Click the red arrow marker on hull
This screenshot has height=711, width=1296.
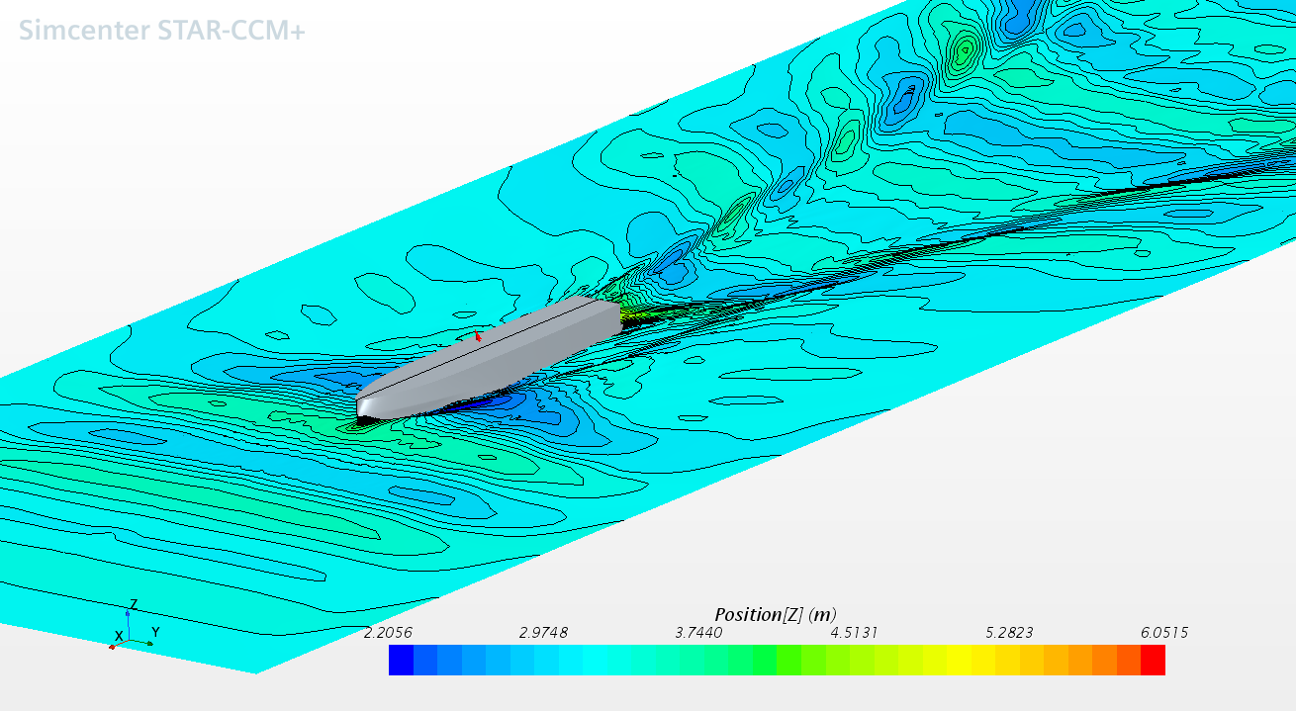(x=479, y=337)
